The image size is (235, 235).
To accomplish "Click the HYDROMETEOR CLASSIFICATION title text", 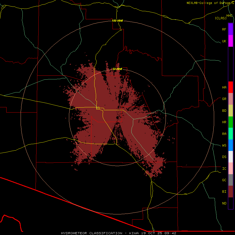I will (92, 233).
